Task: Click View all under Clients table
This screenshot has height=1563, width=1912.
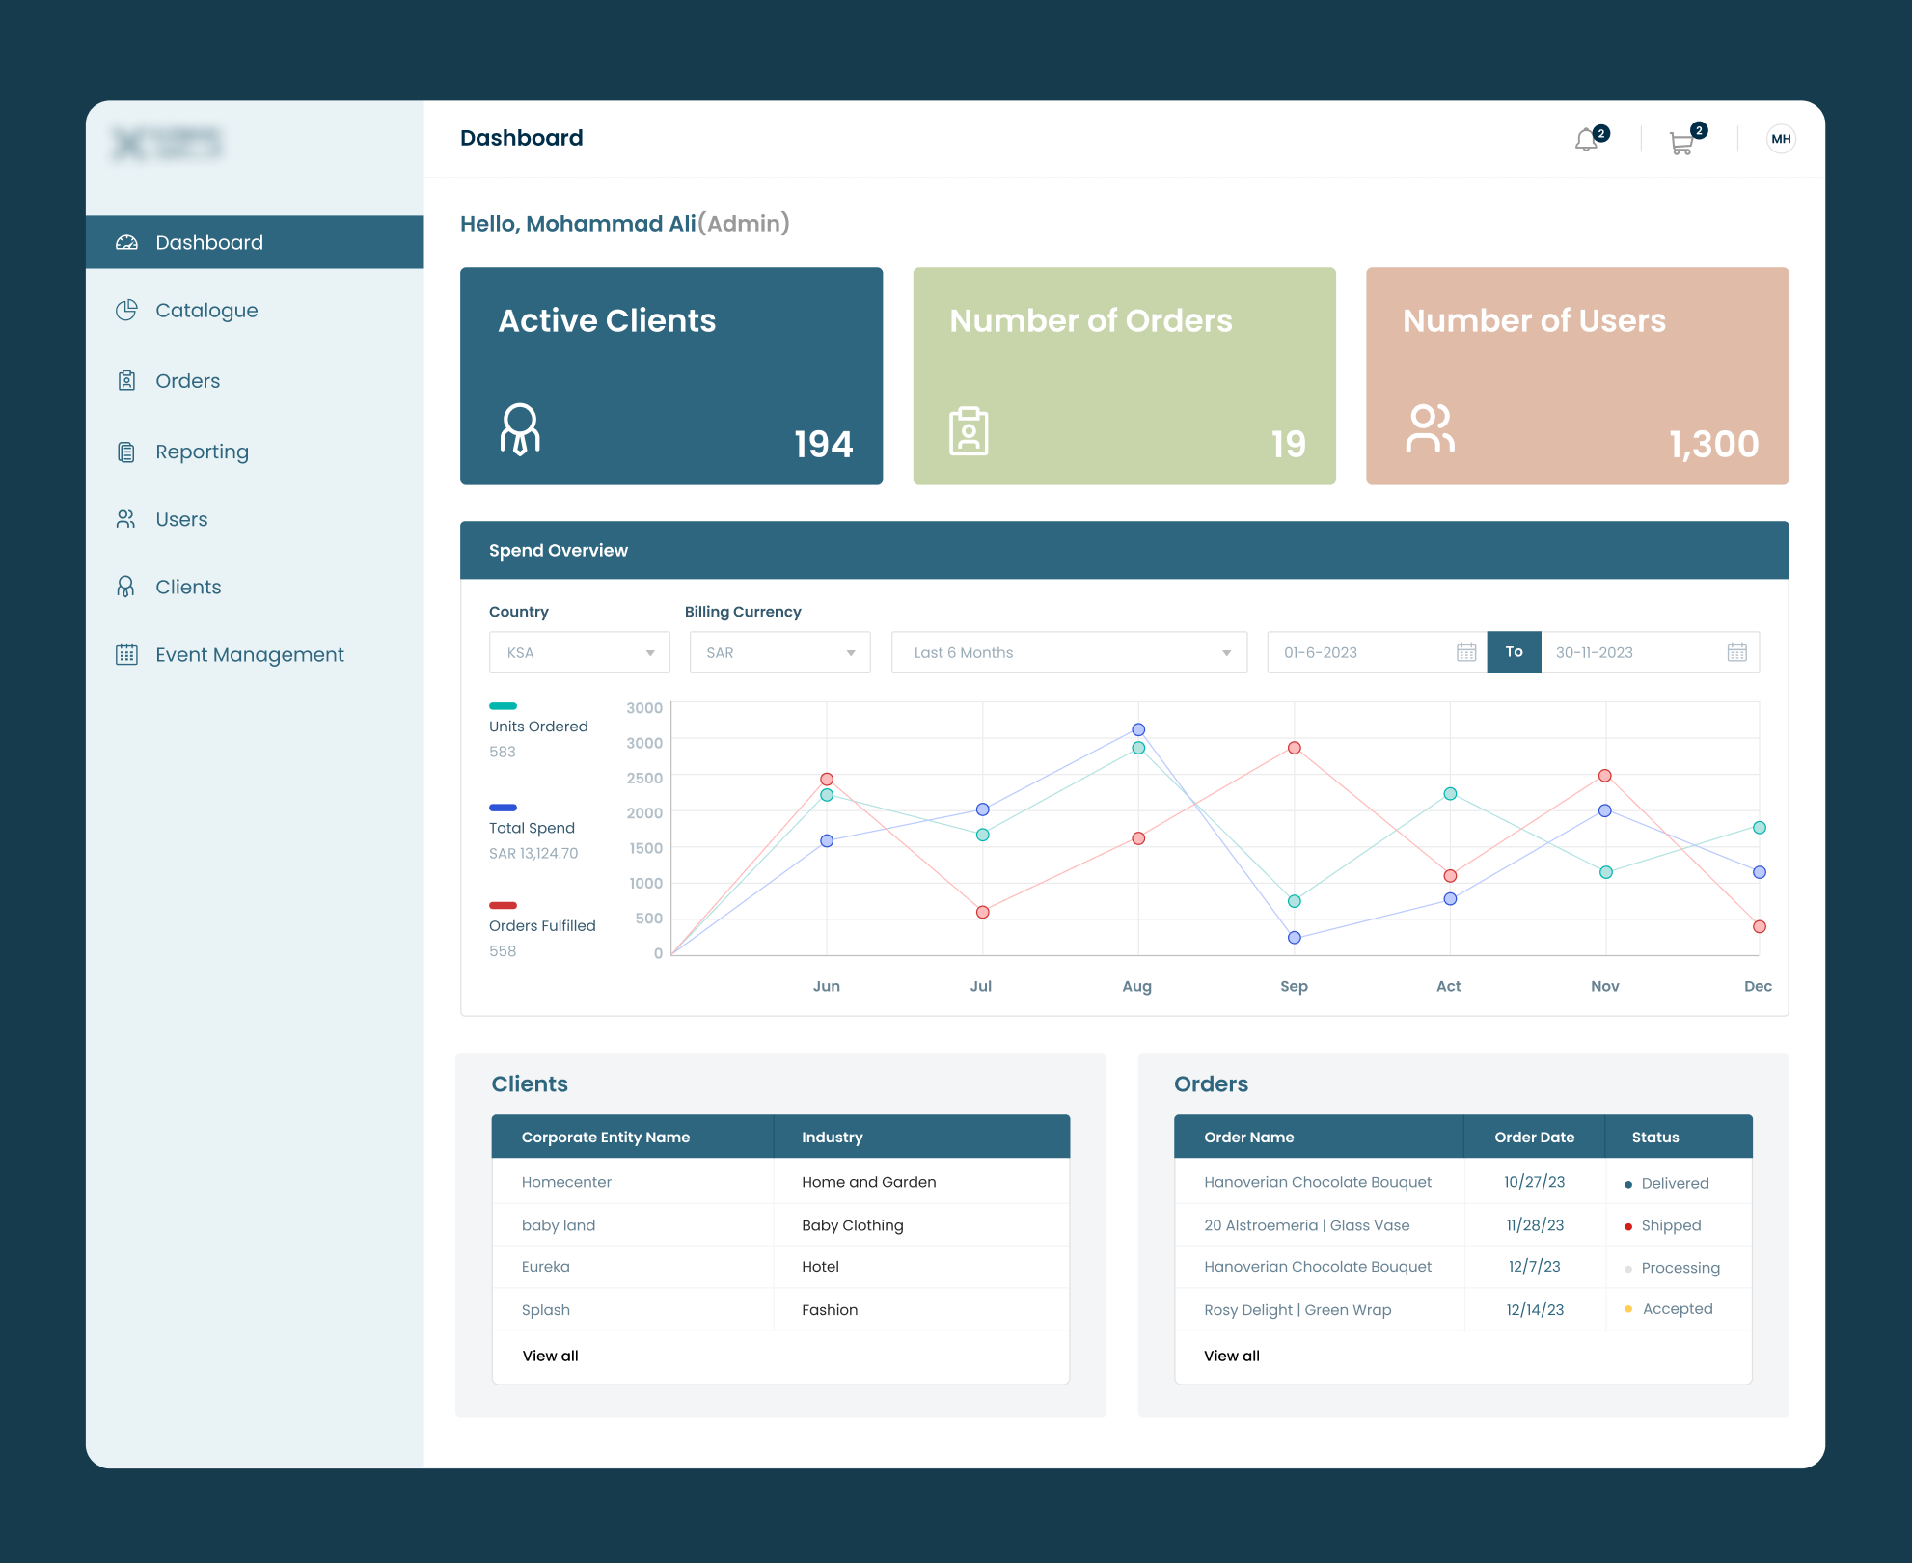Action: (x=550, y=1356)
